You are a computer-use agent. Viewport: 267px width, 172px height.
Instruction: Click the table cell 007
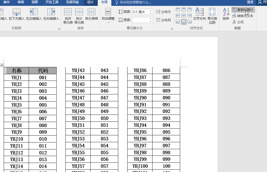pyautogui.click(x=43, y=119)
